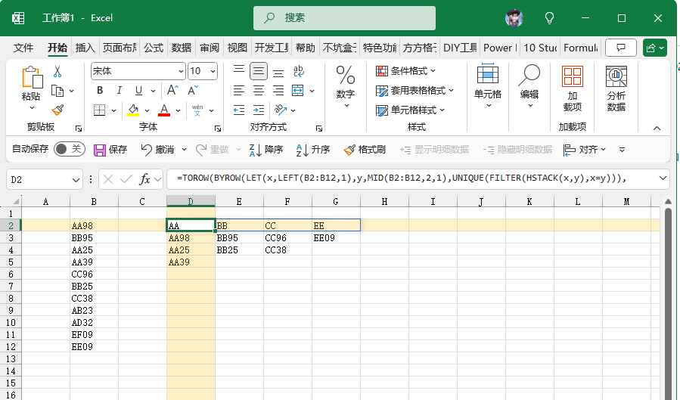Image resolution: width=680 pixels, height=400 pixels.
Task: Align text left
Action: point(239,91)
